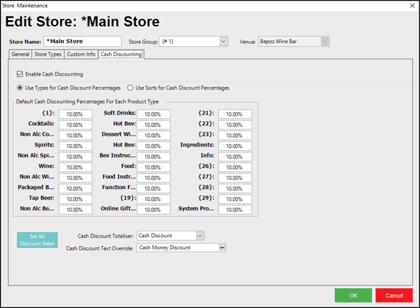Expand the Venue dropdown
Image resolution: width=420 pixels, height=308 pixels.
coord(325,42)
